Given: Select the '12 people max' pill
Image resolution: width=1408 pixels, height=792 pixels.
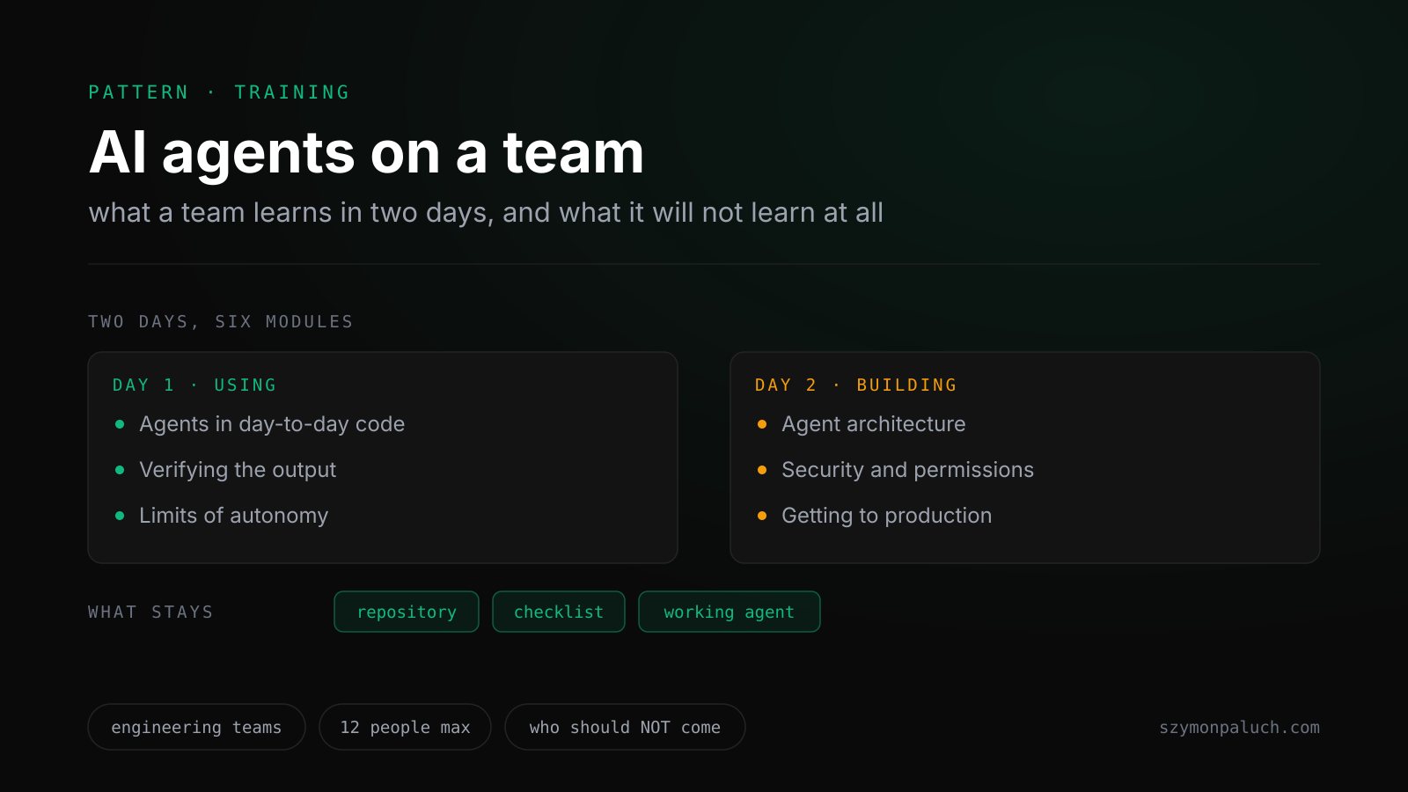Looking at the screenshot, I should pyautogui.click(x=405, y=727).
